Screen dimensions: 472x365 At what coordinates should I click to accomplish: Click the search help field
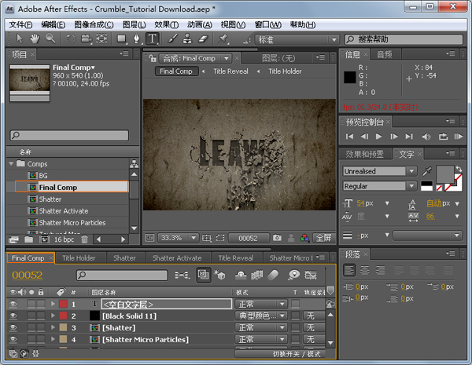(404, 39)
